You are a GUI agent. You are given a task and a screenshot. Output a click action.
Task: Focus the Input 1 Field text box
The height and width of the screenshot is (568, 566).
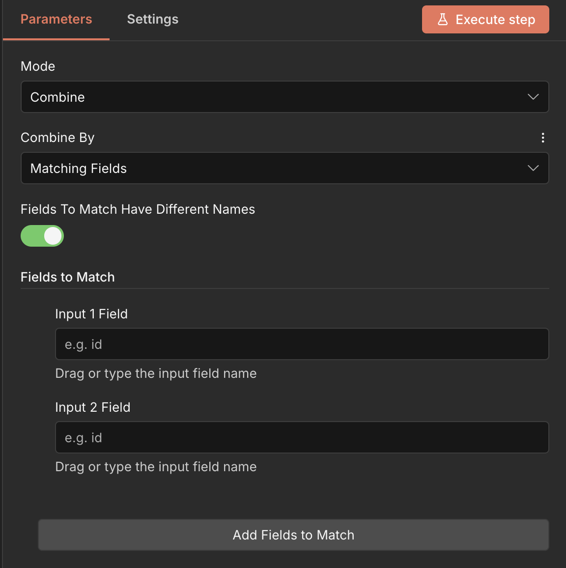tap(302, 344)
